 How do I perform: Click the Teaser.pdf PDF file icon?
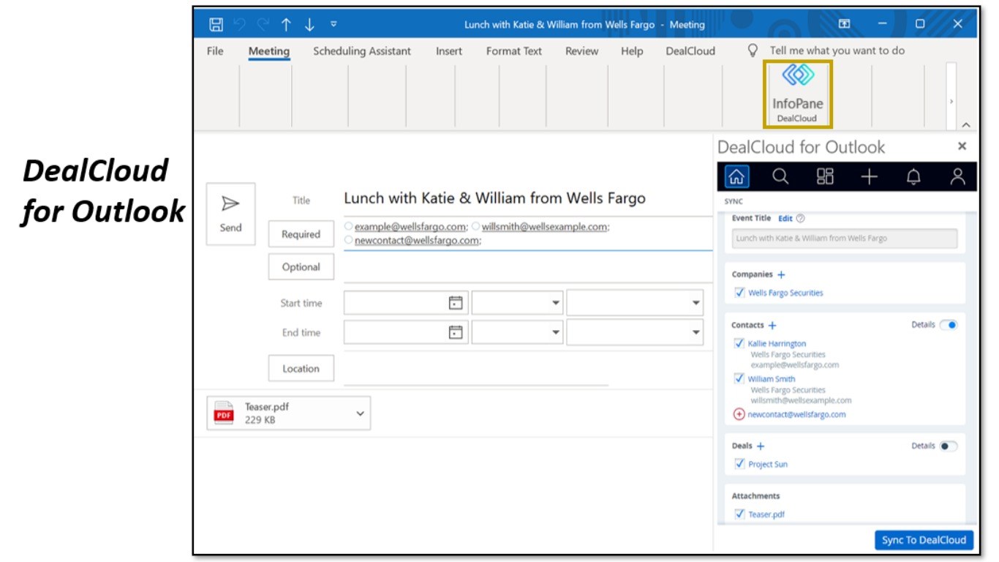pos(223,413)
